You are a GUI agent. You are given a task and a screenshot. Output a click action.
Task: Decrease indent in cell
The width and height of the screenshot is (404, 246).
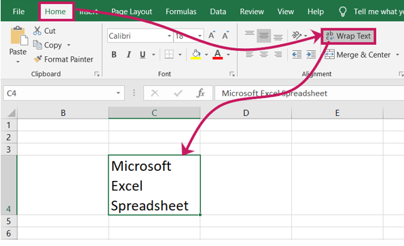(297, 54)
